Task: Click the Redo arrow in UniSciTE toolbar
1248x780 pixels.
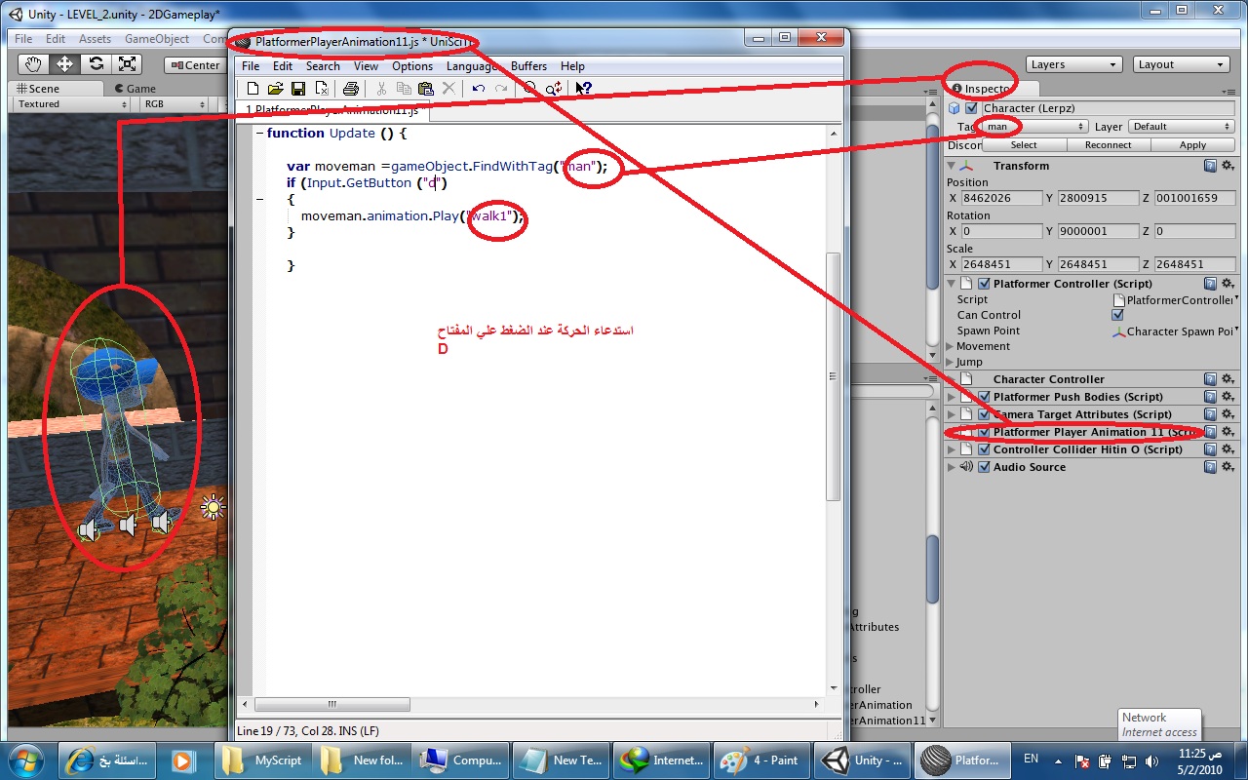Action: (501, 89)
